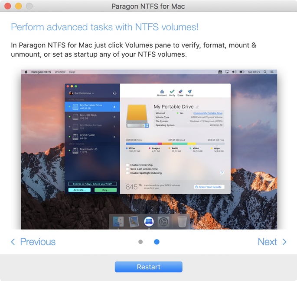Image resolution: width=297 pixels, height=281 pixels.
Task: Click the trial expiry Extend your trial banner
Action: coord(92,184)
